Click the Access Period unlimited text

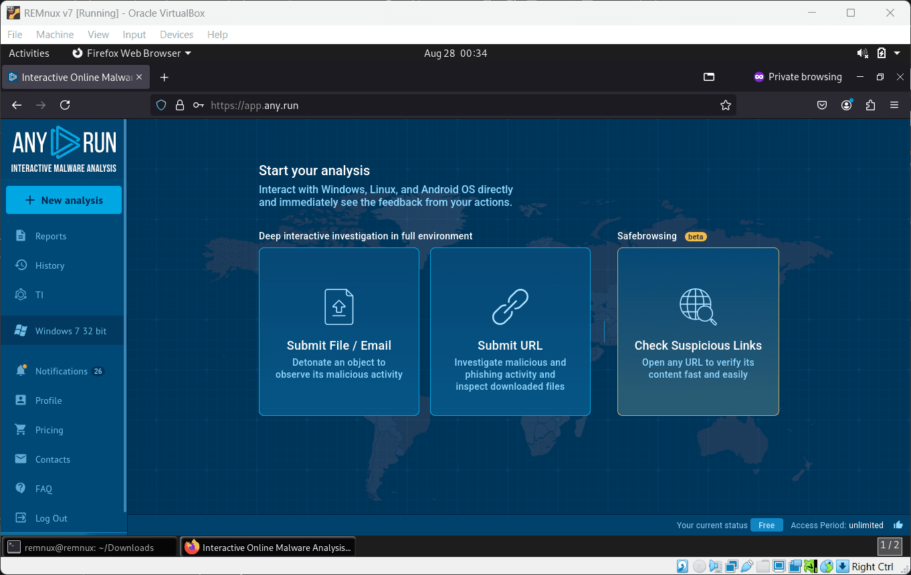pos(837,526)
